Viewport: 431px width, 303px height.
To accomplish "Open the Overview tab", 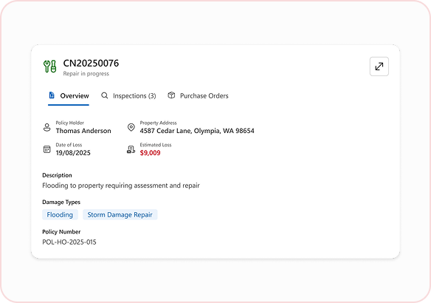I will (x=69, y=96).
